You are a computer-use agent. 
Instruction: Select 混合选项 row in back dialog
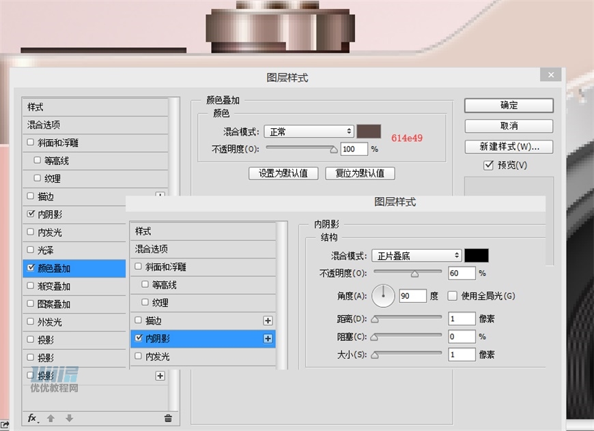pyautogui.click(x=95, y=125)
